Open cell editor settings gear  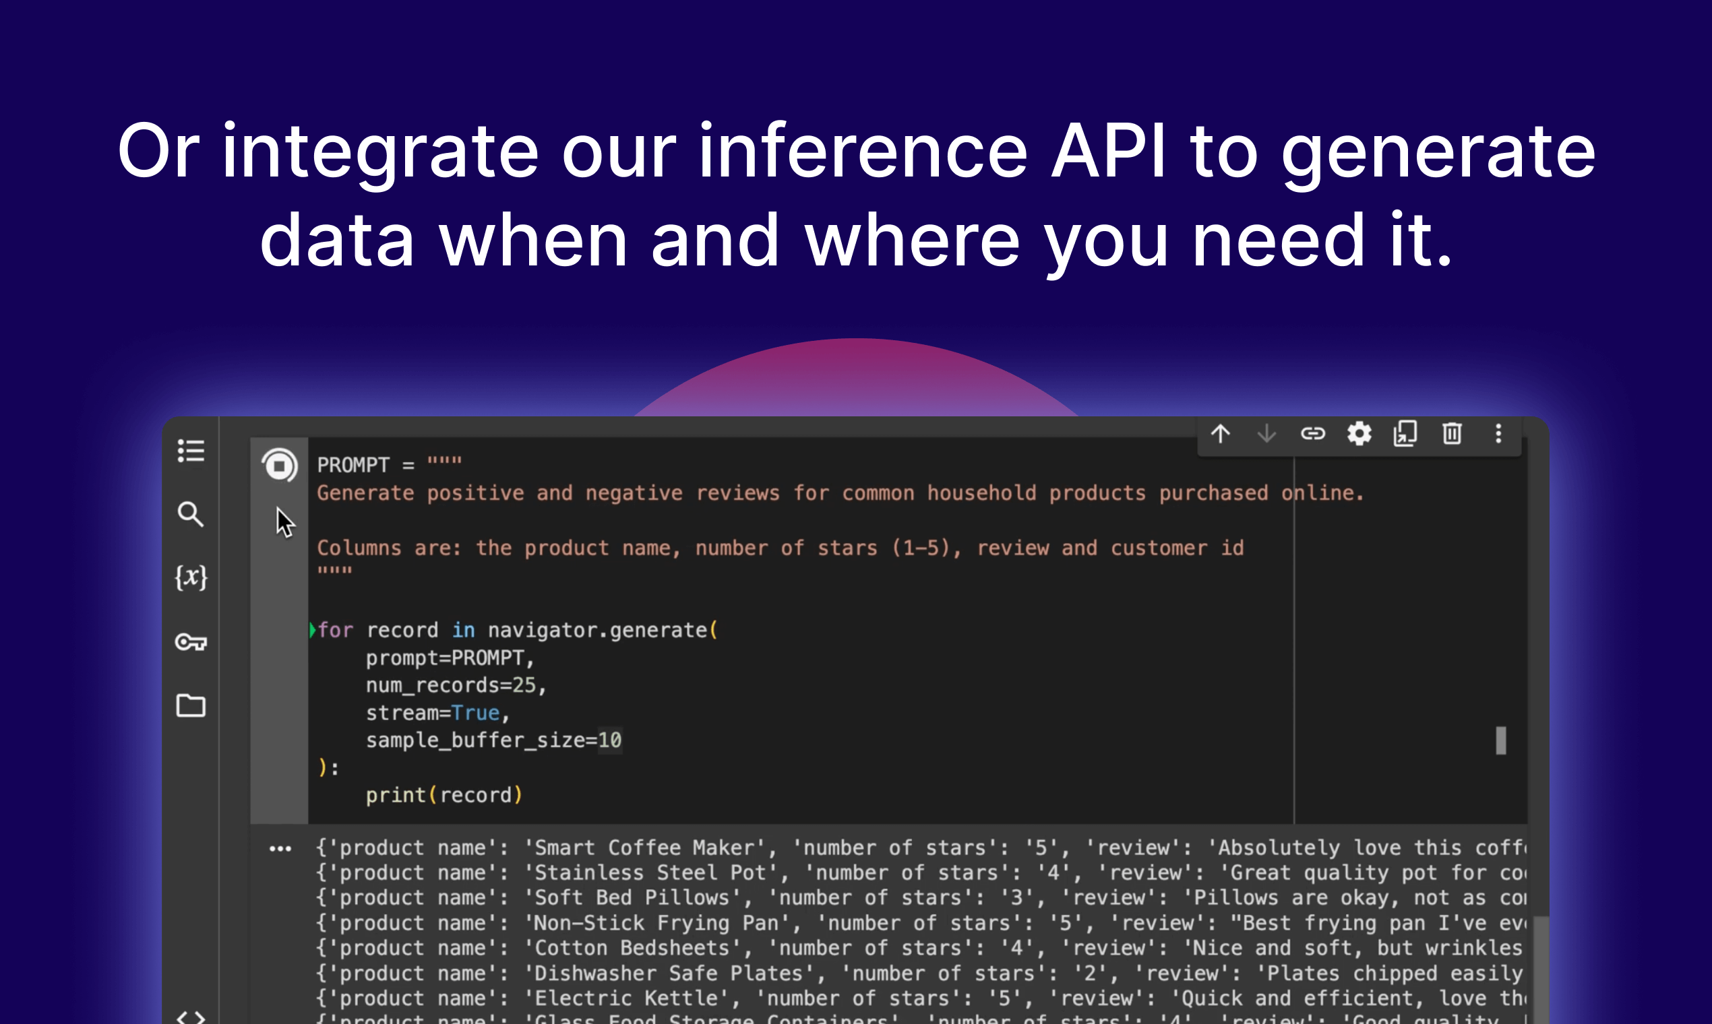[x=1359, y=434]
